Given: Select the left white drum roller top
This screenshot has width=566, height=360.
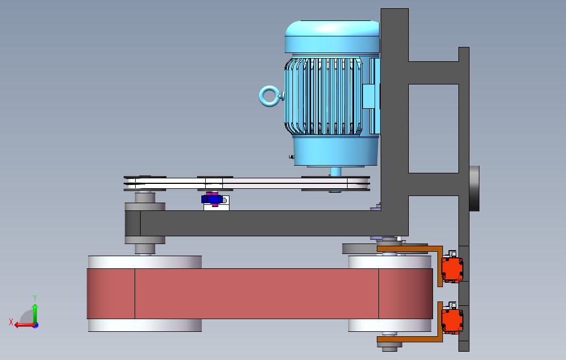Looking at the screenshot, I should 145,262.
